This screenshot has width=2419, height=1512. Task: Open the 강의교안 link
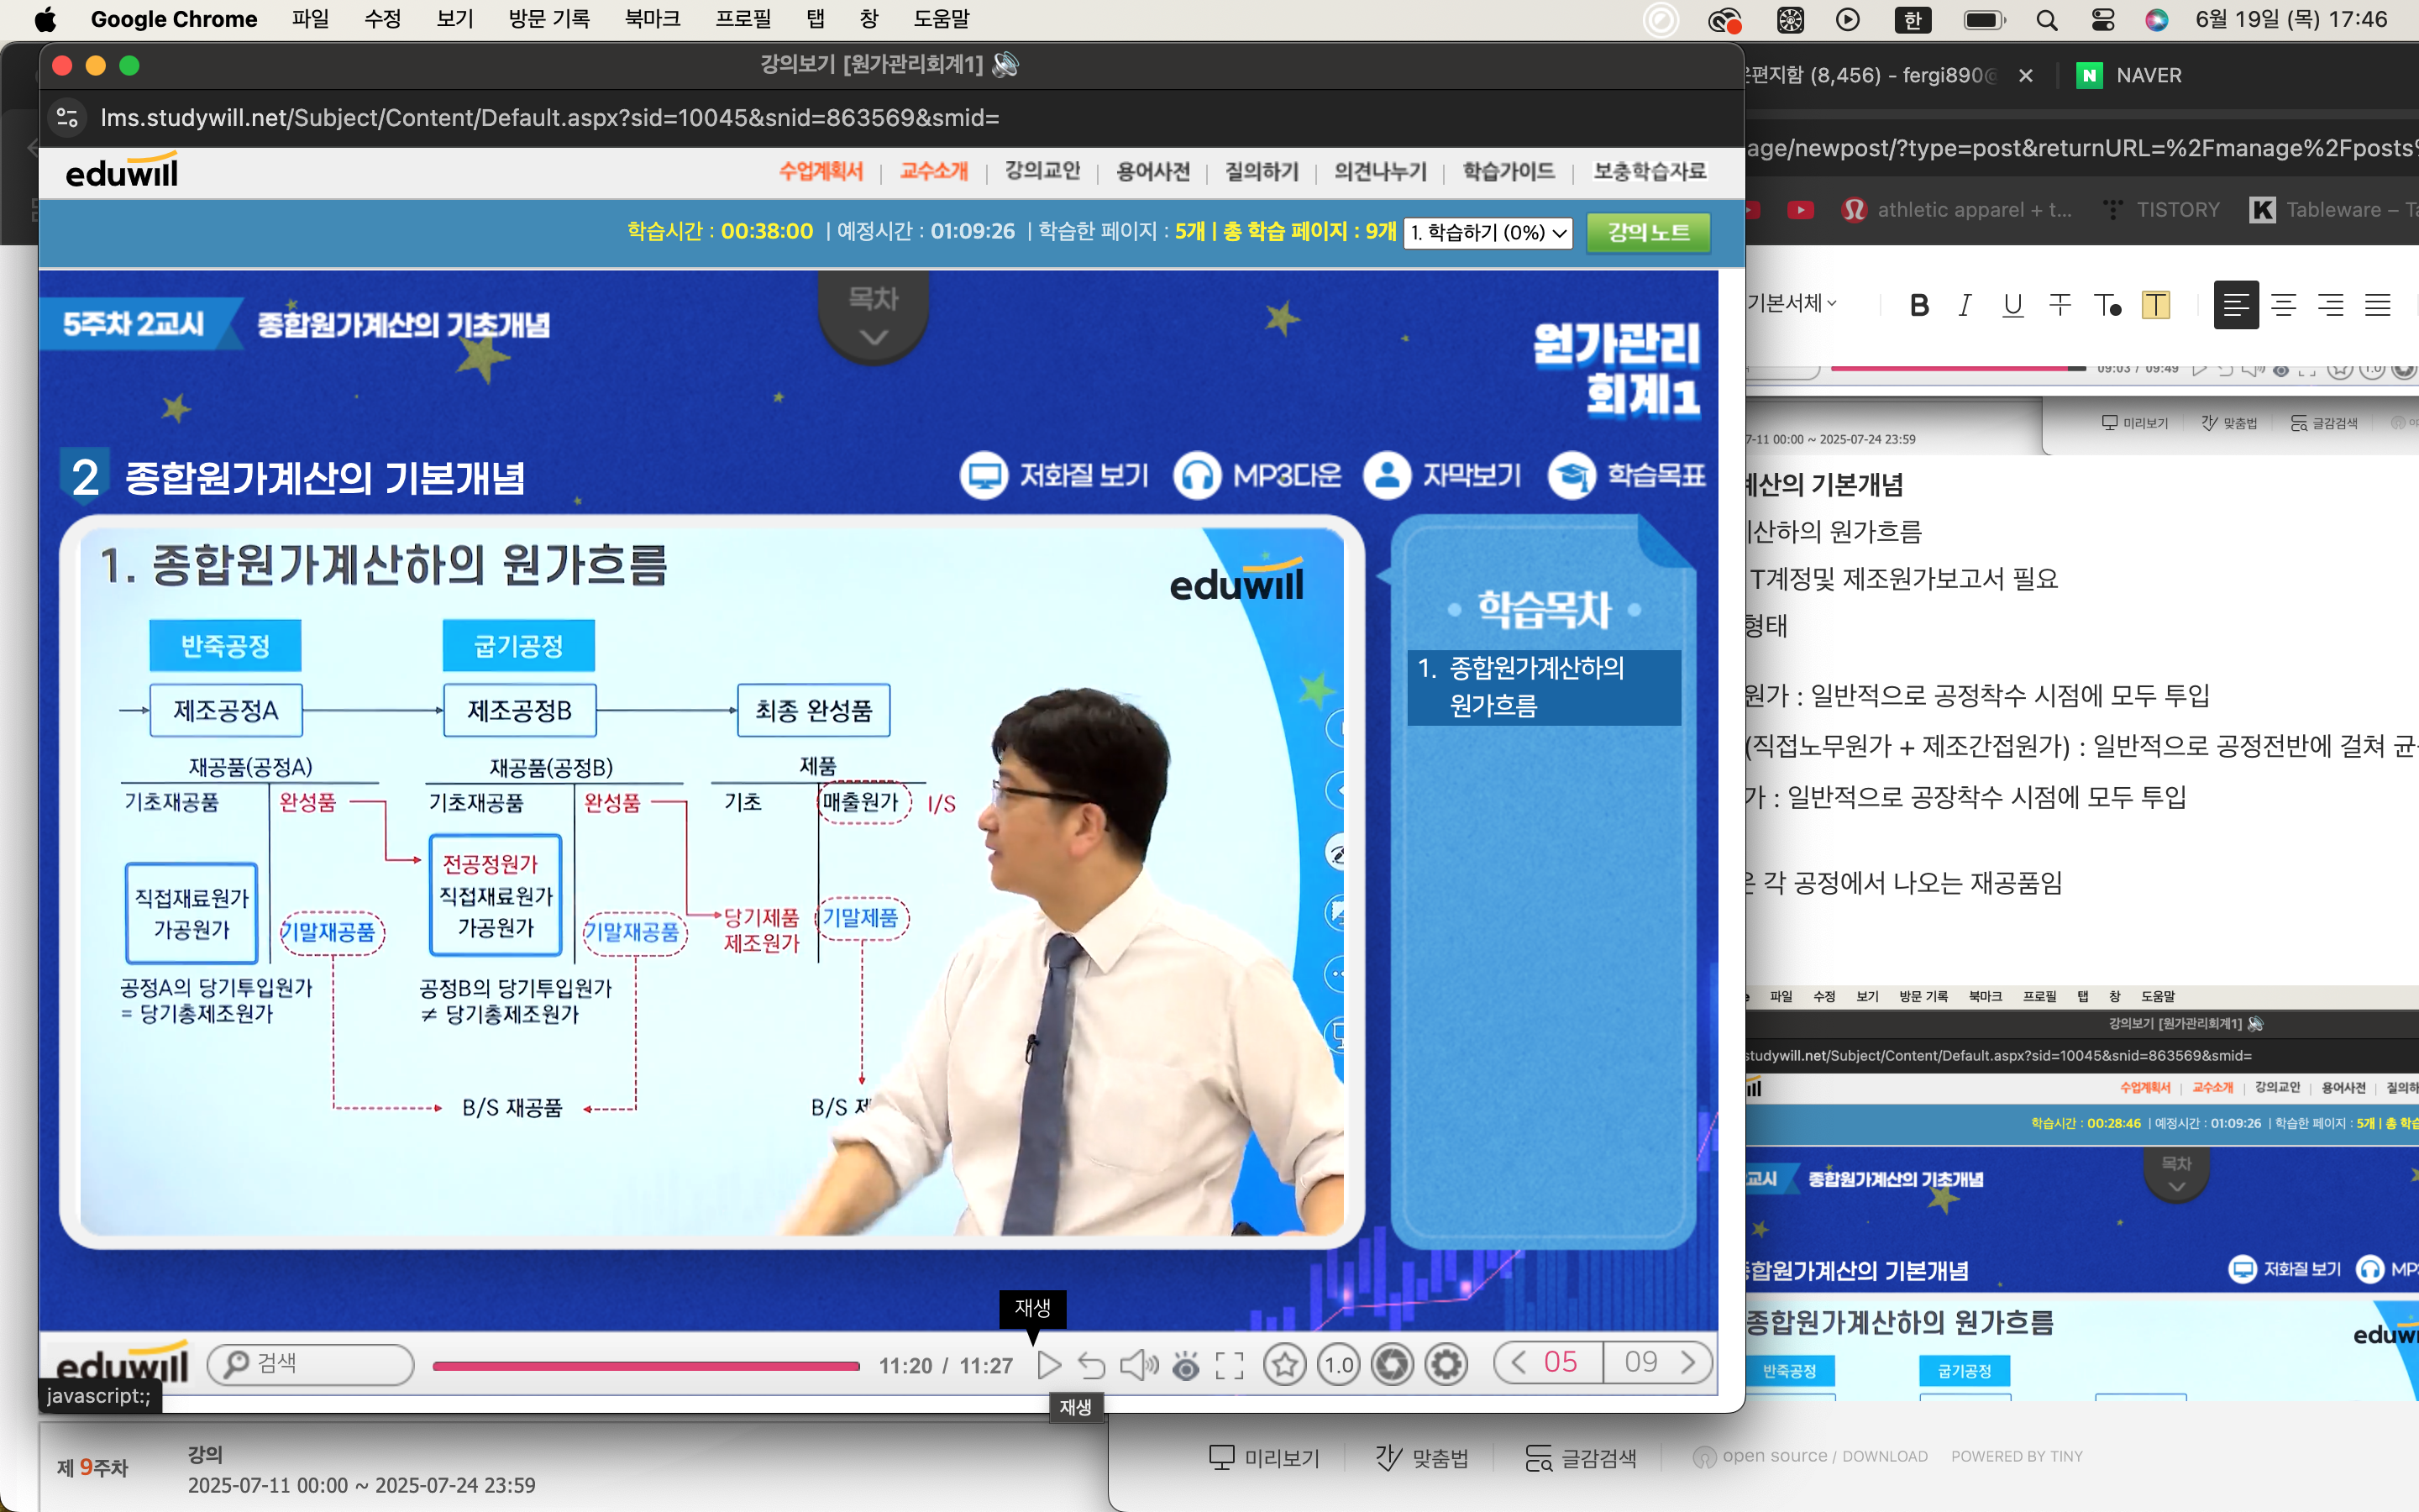point(1042,171)
